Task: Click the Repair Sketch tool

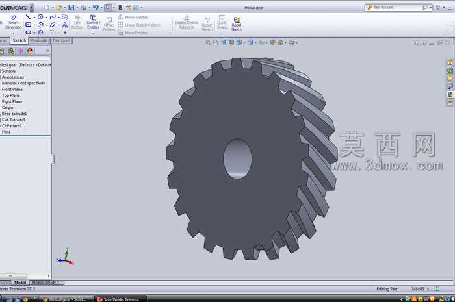Action: pos(207,24)
